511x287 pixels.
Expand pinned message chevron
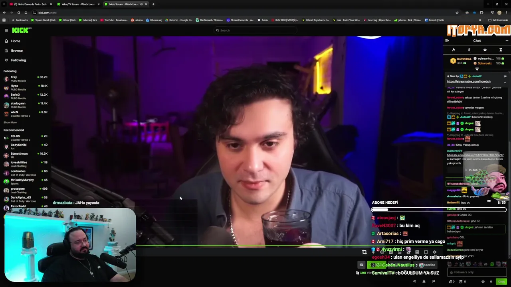click(505, 83)
